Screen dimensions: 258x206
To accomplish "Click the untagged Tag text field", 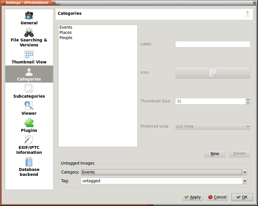I will pyautogui.click(x=162, y=181).
